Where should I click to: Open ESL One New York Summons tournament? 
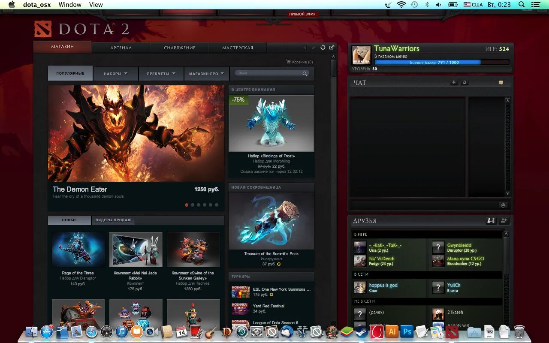coord(271,292)
